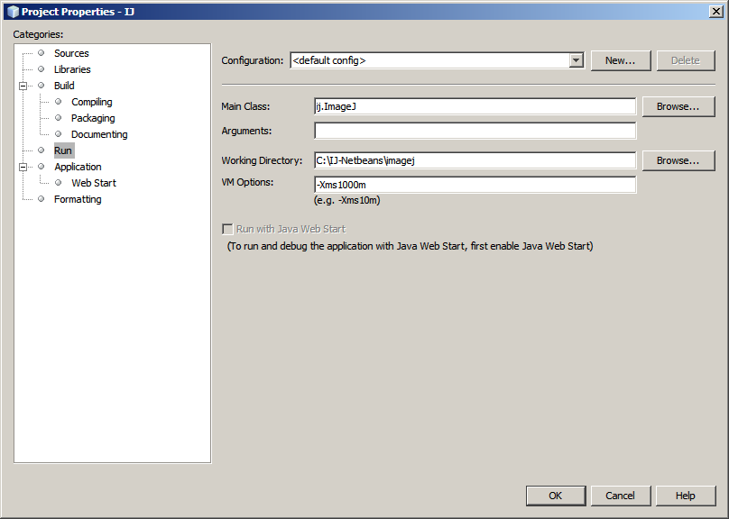Select the Sources category
The height and width of the screenshot is (519, 729).
71,53
